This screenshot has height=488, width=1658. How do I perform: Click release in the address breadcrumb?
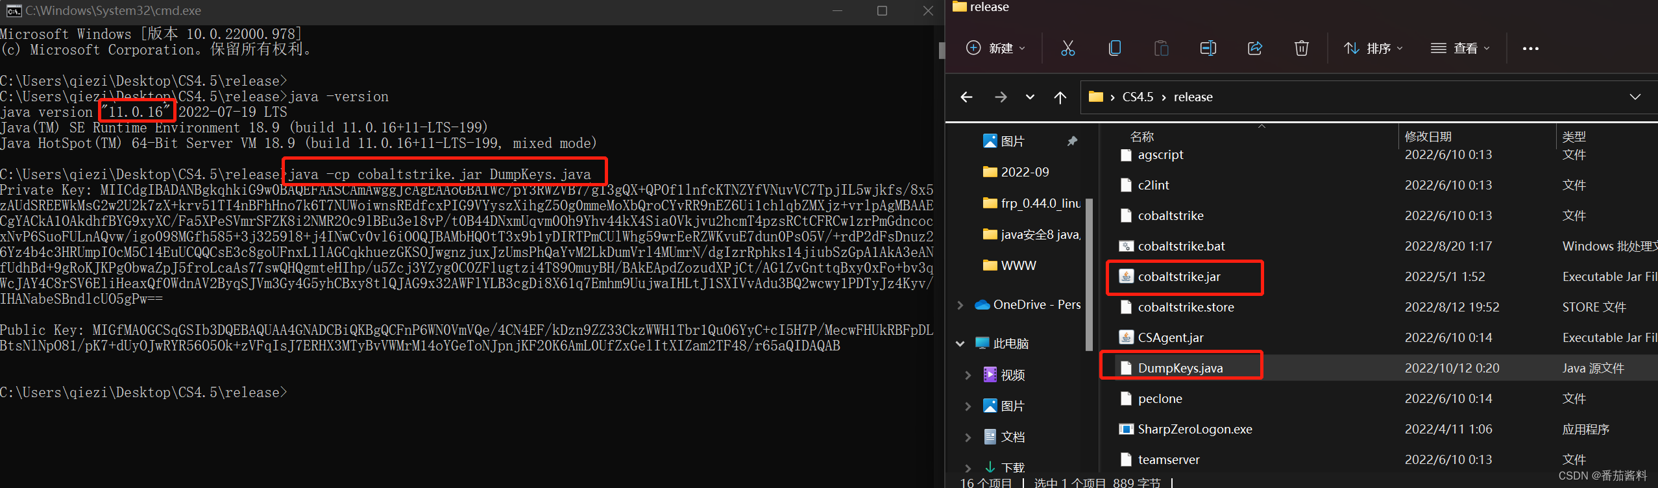1193,97
